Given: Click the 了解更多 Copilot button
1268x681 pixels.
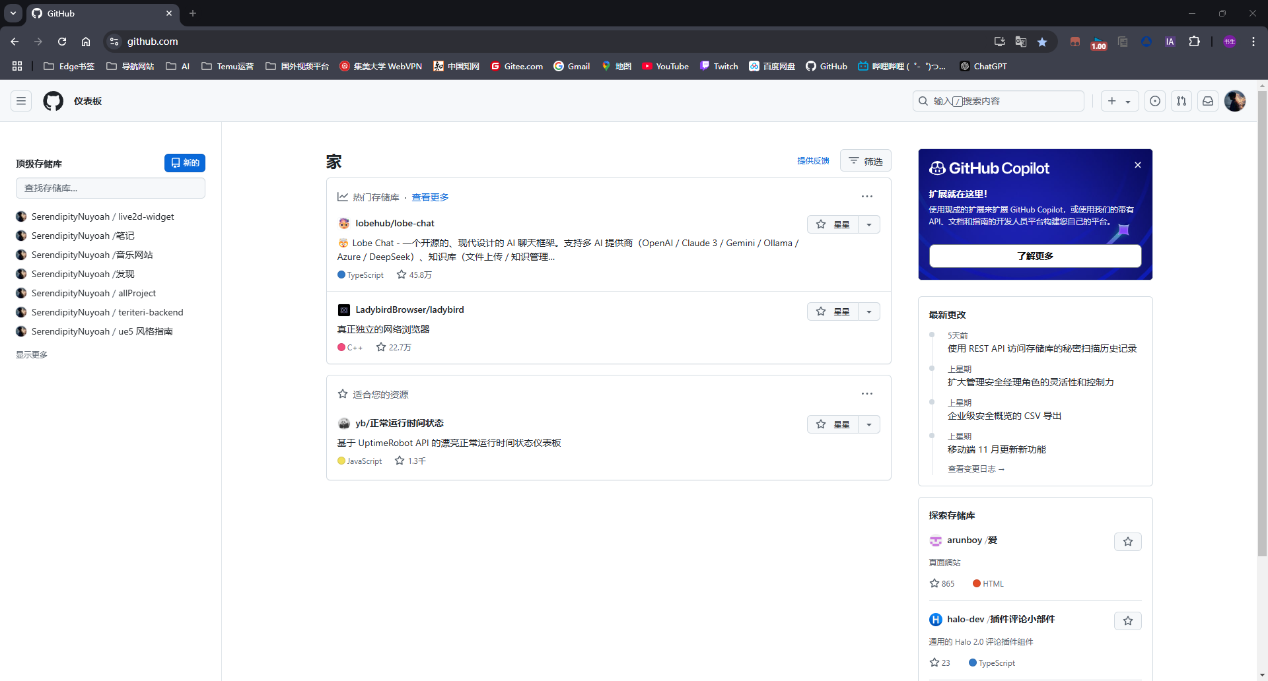Looking at the screenshot, I should pyautogui.click(x=1035, y=256).
